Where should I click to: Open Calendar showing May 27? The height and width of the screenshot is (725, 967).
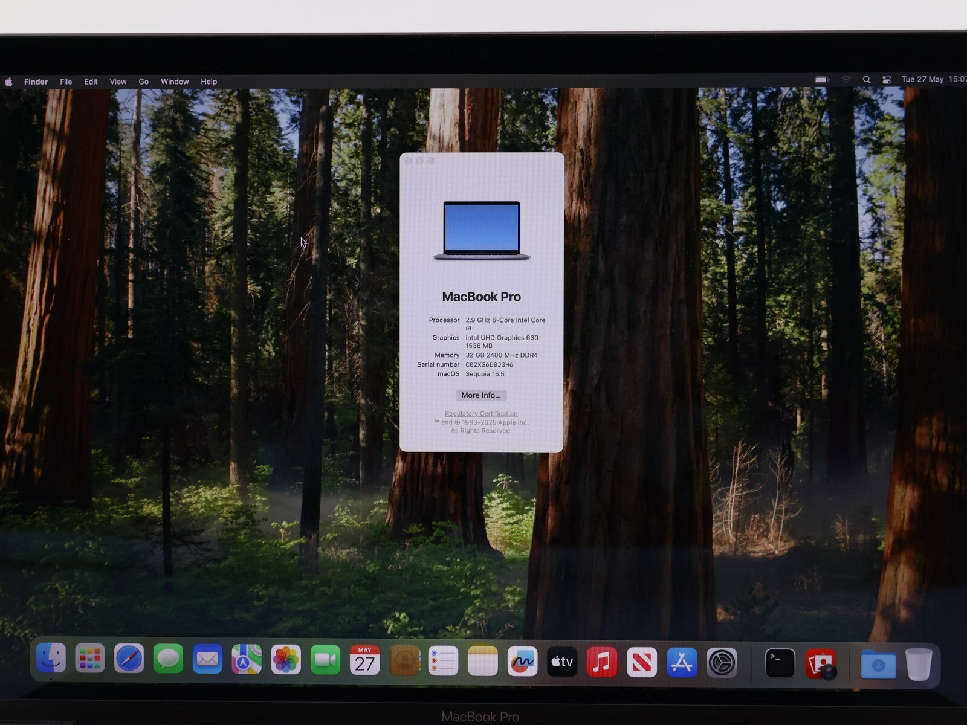tap(364, 660)
